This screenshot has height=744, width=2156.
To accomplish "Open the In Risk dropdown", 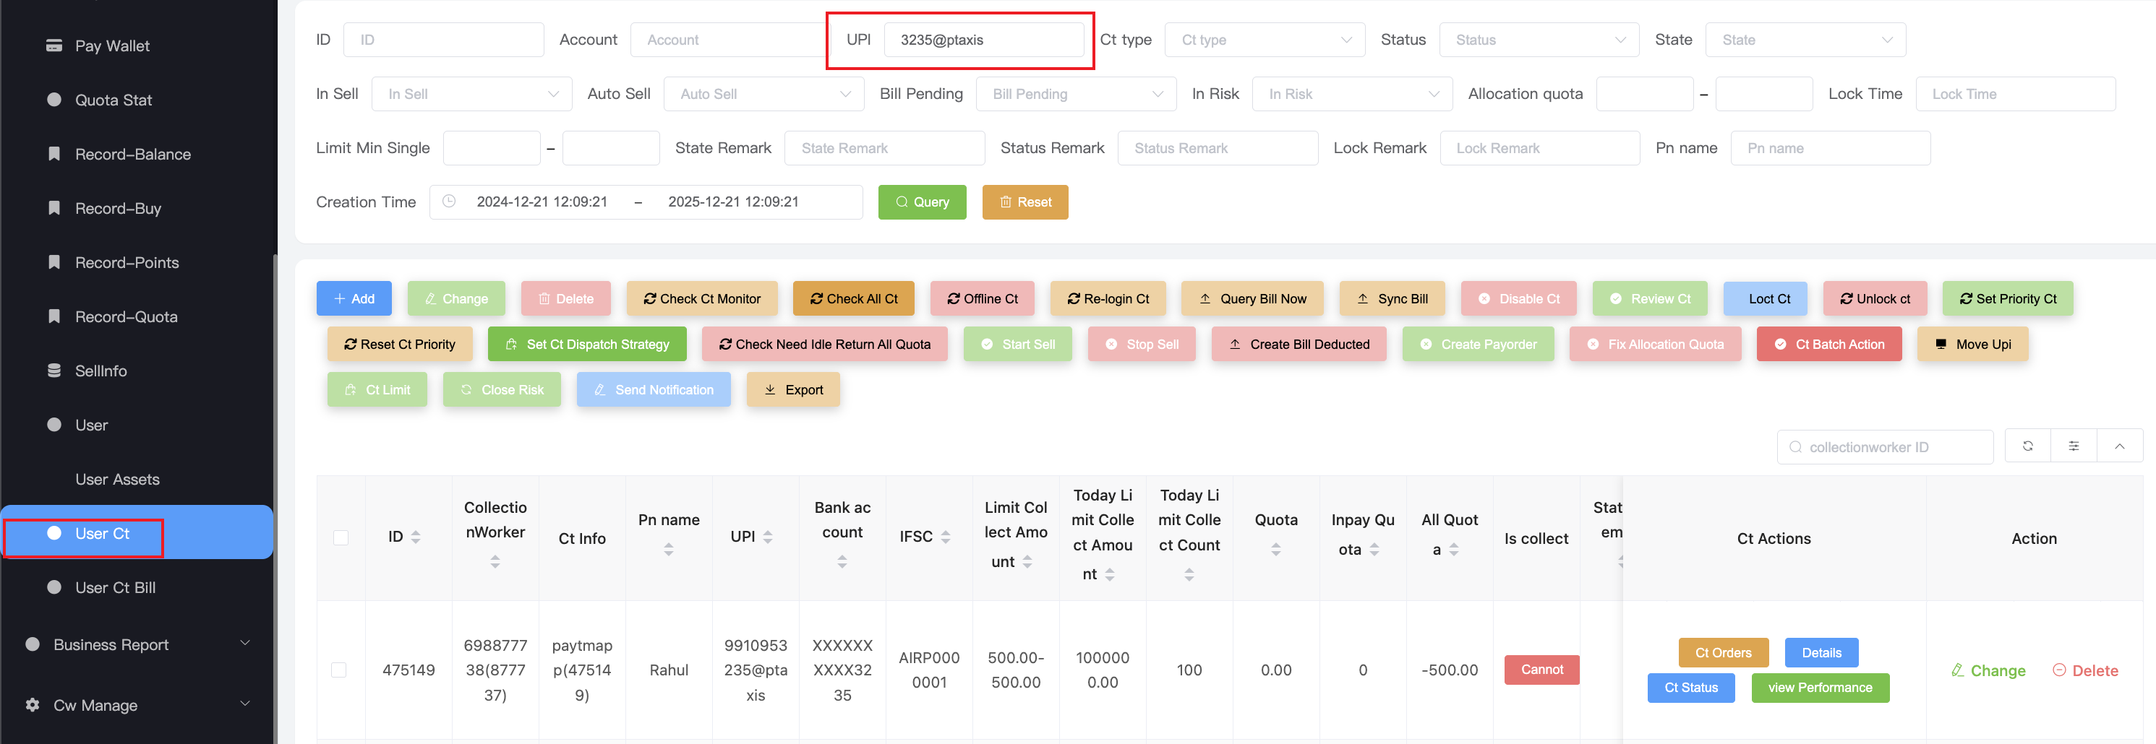I will 1351,94.
